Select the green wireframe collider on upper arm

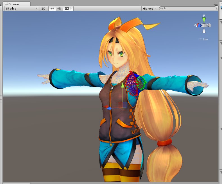[x=141, y=83]
